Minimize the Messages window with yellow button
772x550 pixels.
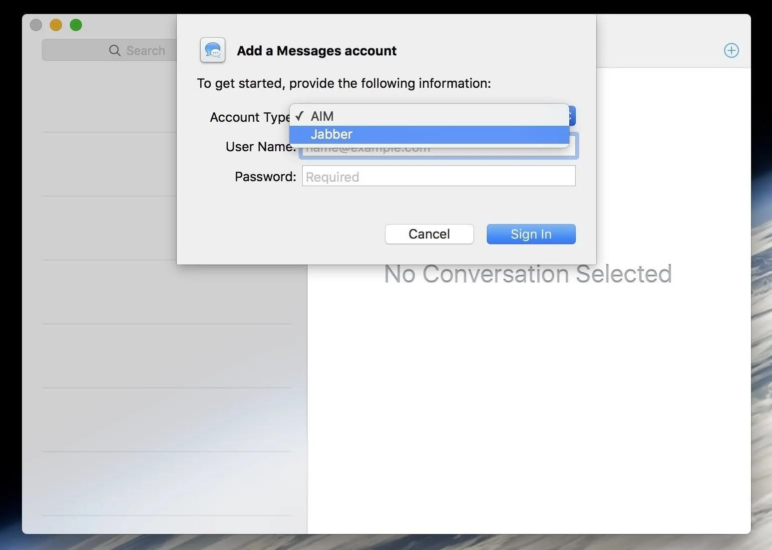(56, 25)
